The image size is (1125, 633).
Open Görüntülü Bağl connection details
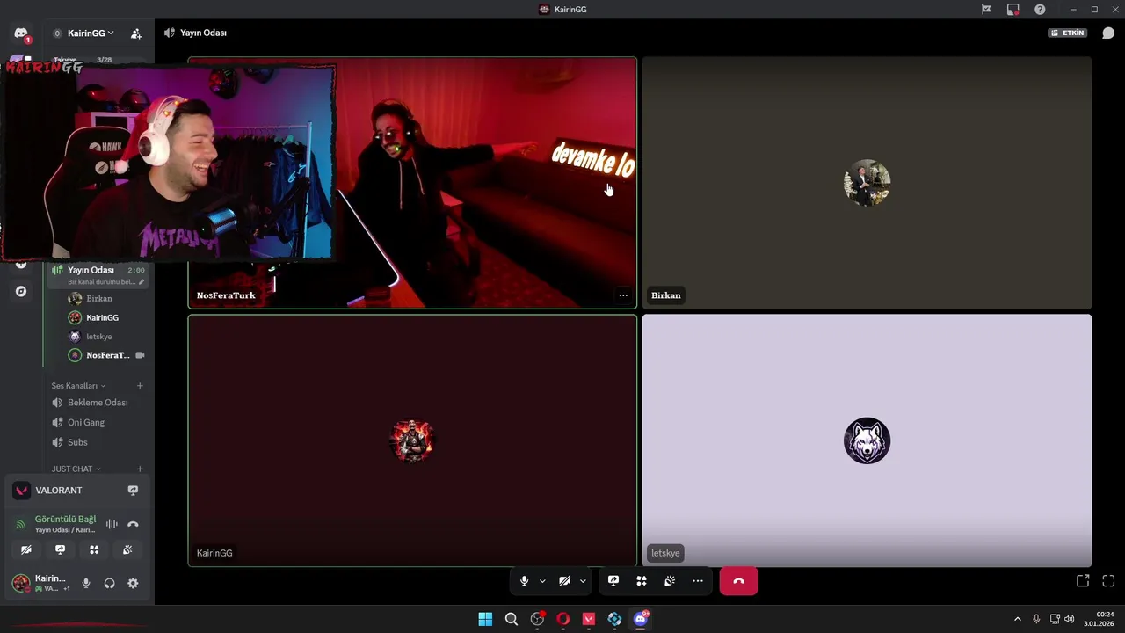65,520
